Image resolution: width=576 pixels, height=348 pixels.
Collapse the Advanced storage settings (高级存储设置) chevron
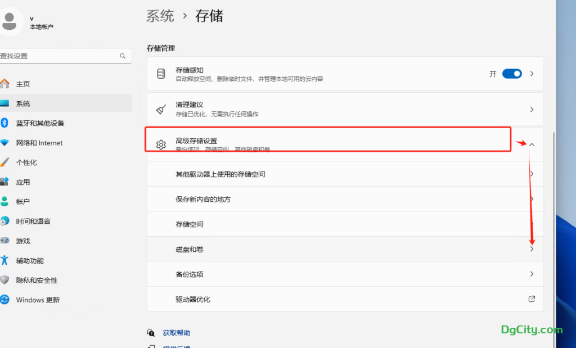(x=532, y=144)
